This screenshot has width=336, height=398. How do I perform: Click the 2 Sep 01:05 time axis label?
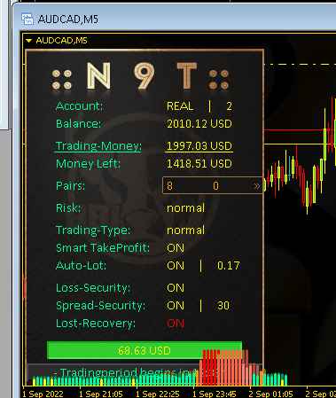(x=270, y=394)
